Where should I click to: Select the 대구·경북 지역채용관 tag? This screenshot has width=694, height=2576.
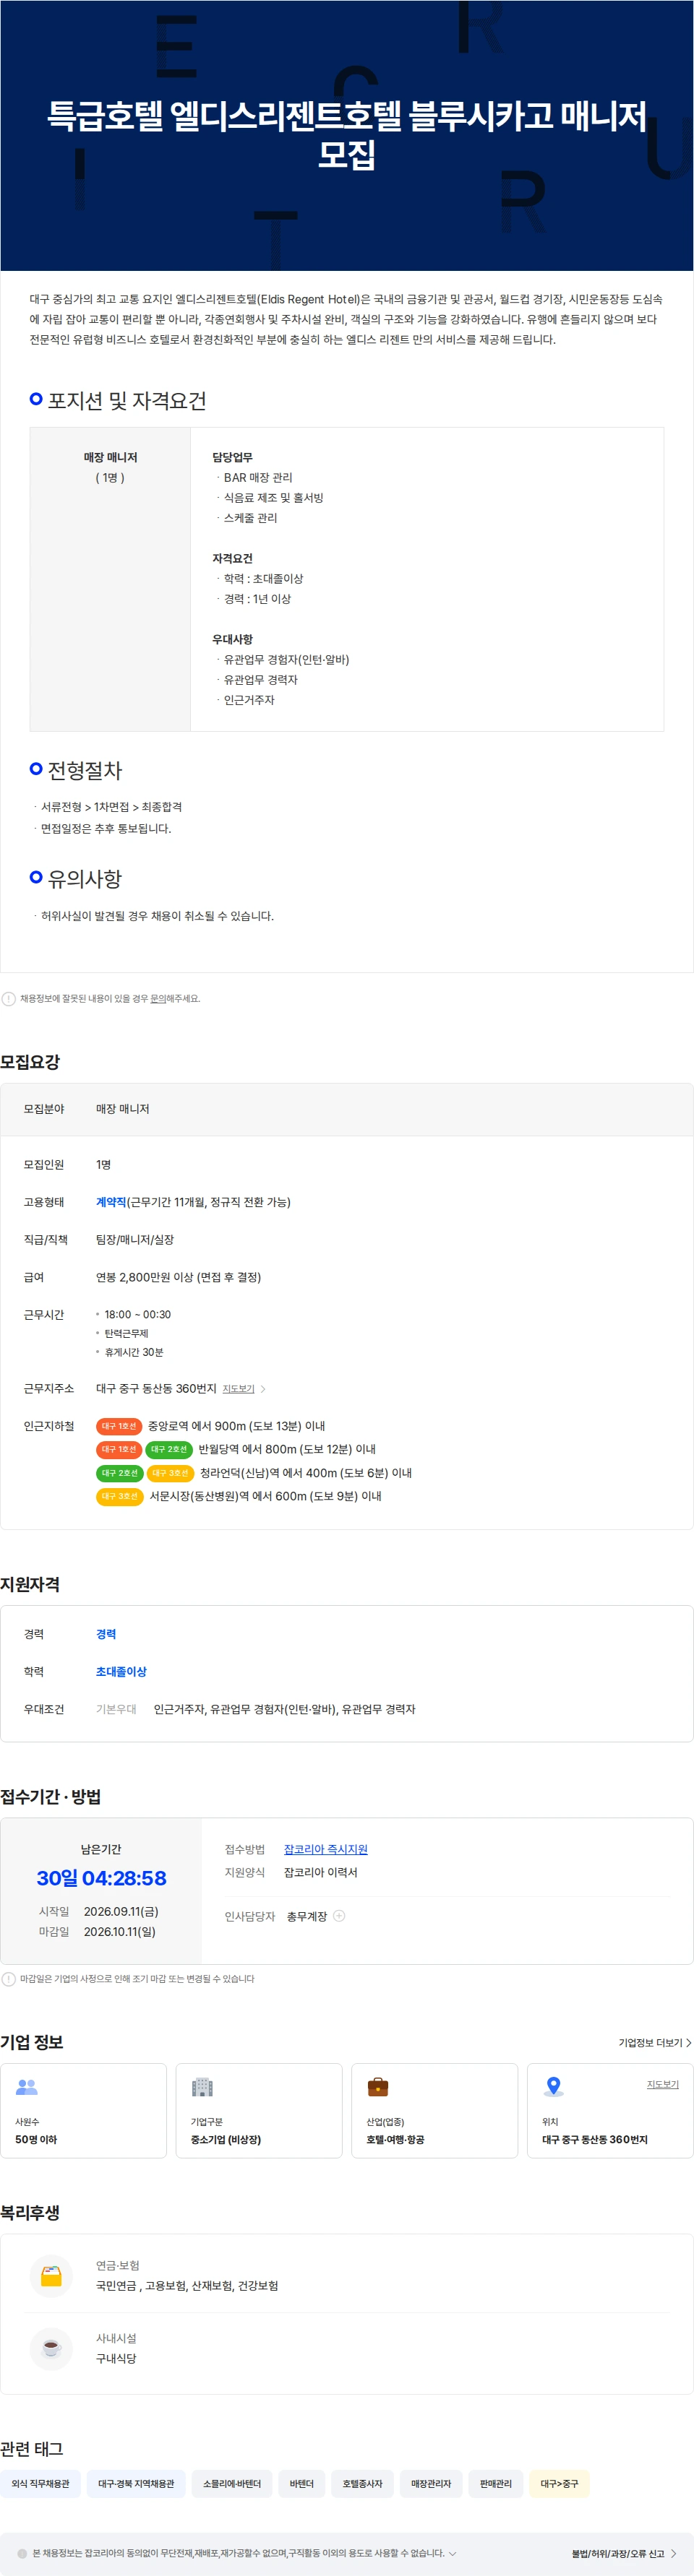tap(136, 2484)
